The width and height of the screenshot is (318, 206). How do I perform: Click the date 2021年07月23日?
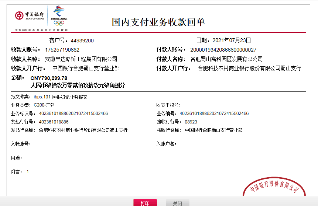pyautogui.click(x=233, y=40)
